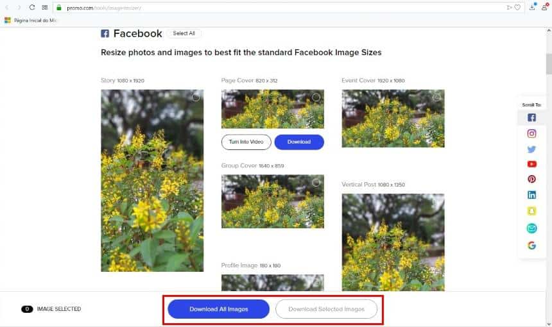Click the send-page arrow icon in address bar

click(x=509, y=8)
